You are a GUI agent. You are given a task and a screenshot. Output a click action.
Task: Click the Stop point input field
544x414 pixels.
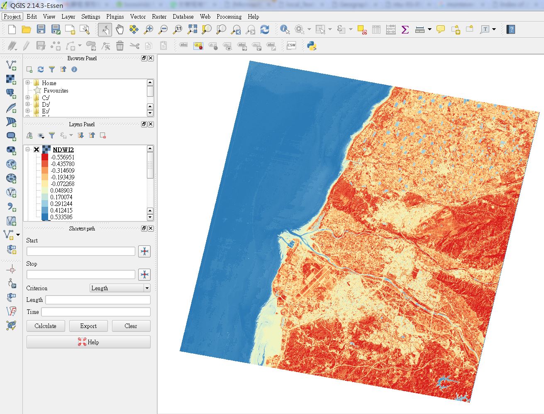pyautogui.click(x=81, y=274)
